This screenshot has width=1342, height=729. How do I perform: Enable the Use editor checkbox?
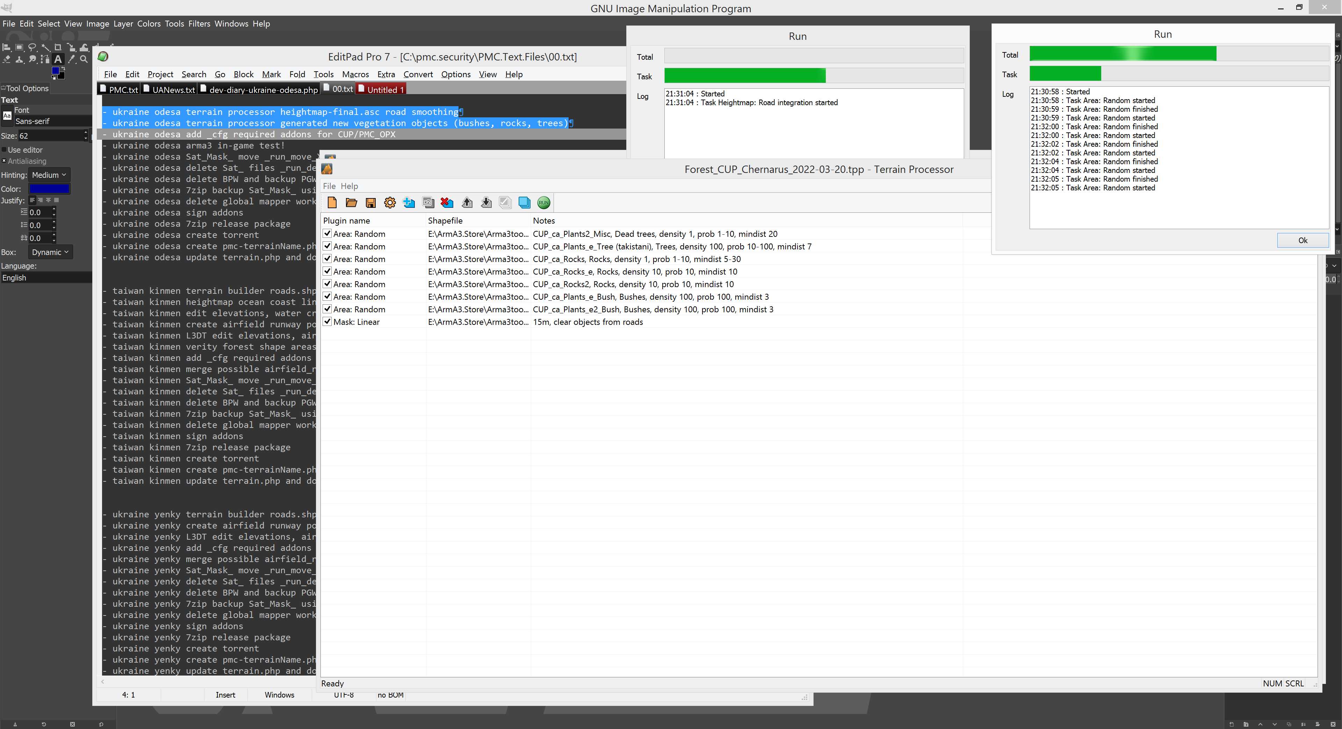pos(4,150)
